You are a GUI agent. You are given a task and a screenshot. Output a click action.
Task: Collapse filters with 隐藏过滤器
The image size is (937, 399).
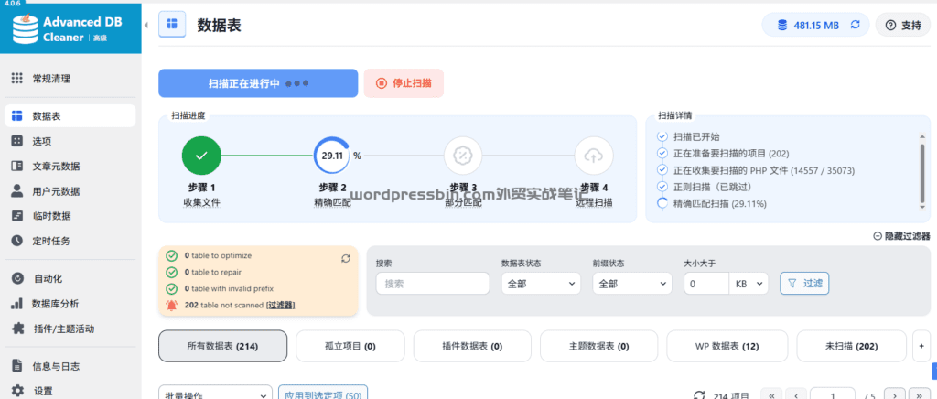[901, 236]
